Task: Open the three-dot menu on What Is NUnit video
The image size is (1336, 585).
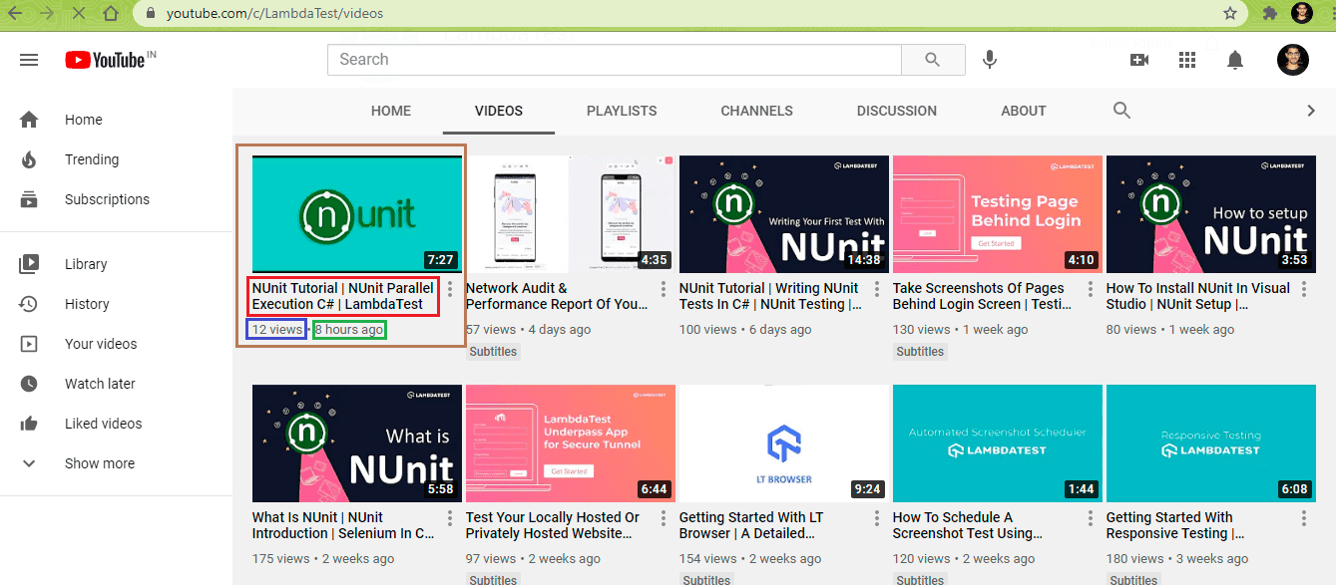Action: pyautogui.click(x=448, y=518)
